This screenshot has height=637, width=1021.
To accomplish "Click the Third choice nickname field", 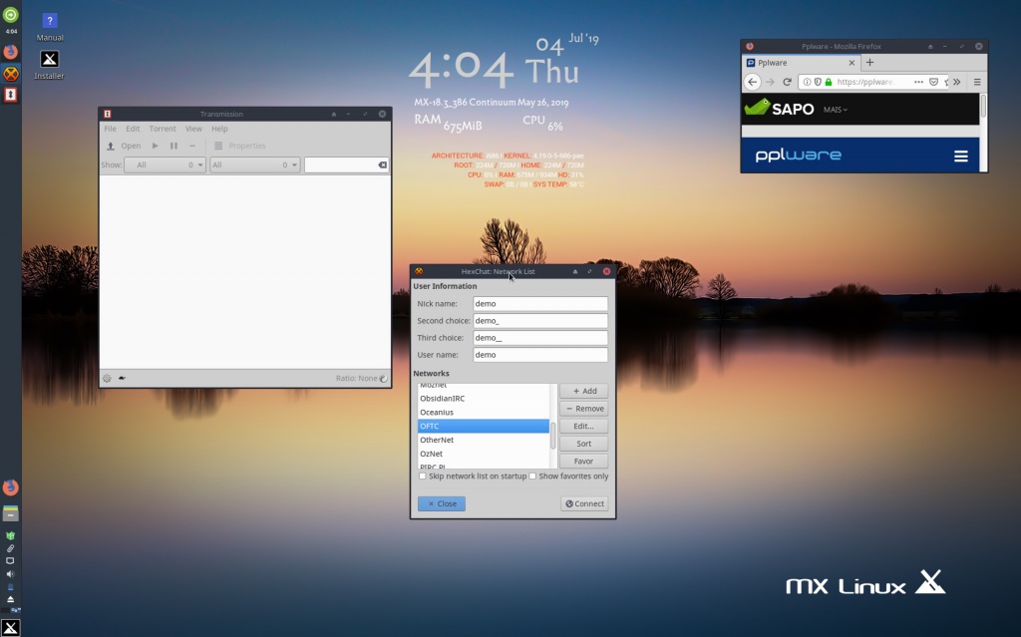I will (x=539, y=337).
